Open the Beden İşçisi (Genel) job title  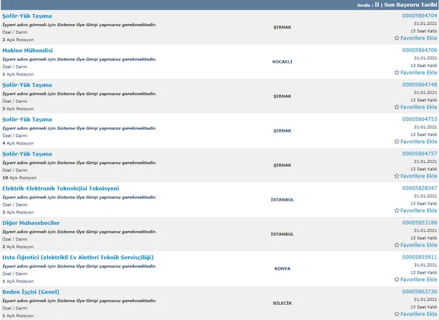click(x=34, y=292)
